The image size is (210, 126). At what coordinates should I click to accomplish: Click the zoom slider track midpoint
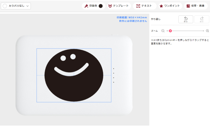185,31
